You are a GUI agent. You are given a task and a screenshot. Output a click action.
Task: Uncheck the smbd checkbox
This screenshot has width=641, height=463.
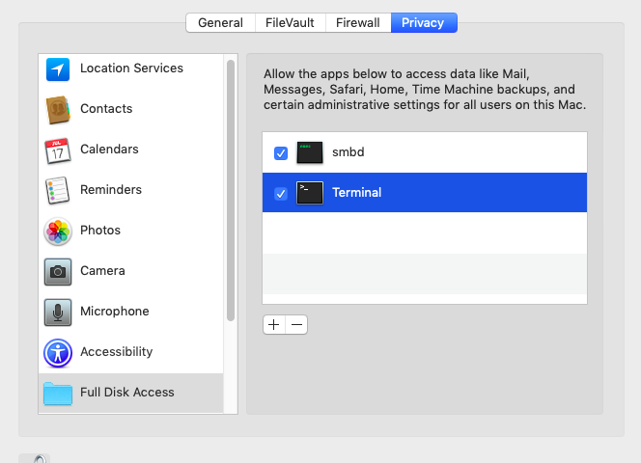[281, 153]
